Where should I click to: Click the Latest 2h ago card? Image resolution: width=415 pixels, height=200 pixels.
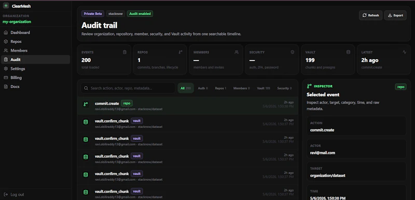(384, 60)
